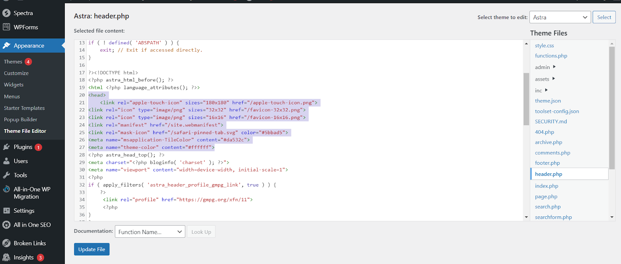The image size is (621, 264).
Task: Click the Broken Links icon
Action: tap(6, 243)
